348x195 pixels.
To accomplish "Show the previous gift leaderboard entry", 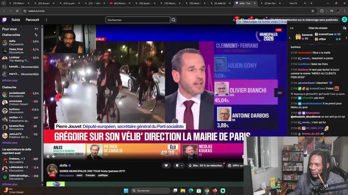I will (290, 38).
